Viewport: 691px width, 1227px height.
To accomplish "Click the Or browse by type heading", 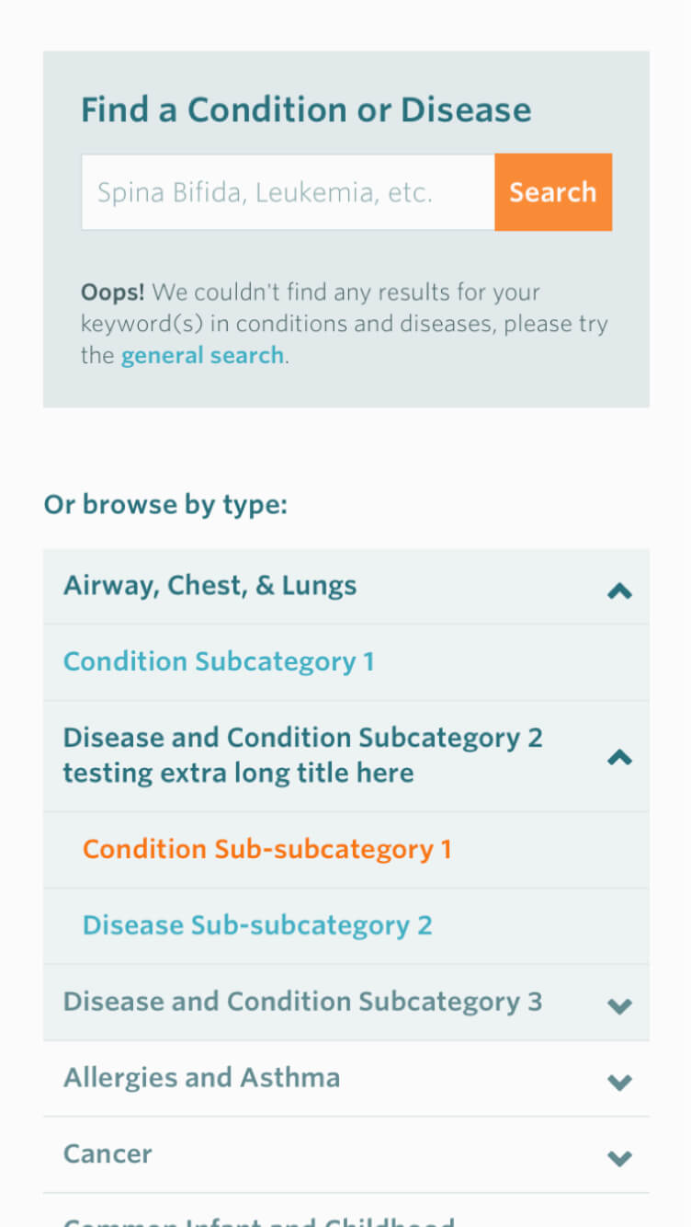I will [165, 505].
